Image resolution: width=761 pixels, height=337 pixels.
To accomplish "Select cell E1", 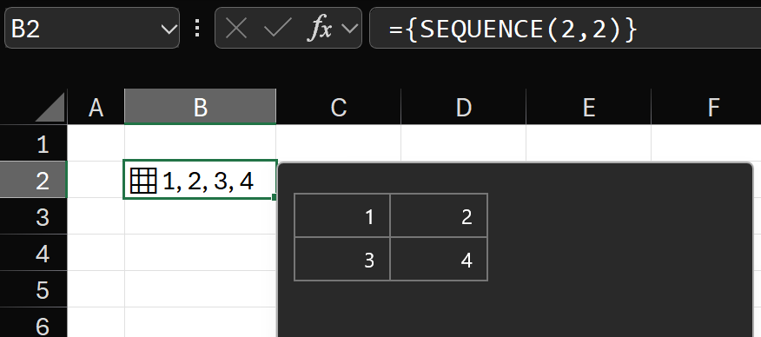I will [x=588, y=143].
